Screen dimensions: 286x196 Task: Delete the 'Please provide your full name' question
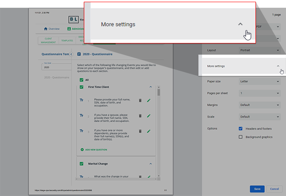pos(140,101)
